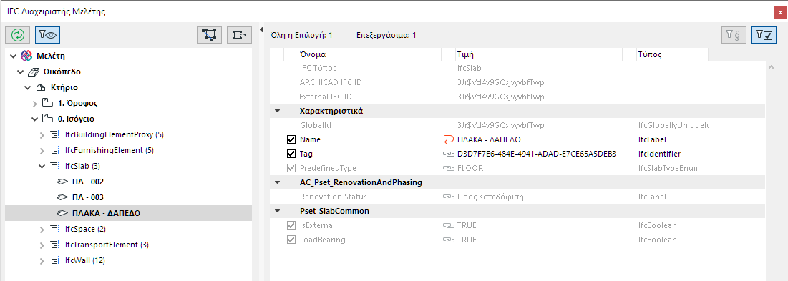Collapse the left panel with small arrow
Viewport: 788px width, 281px height.
(261, 30)
